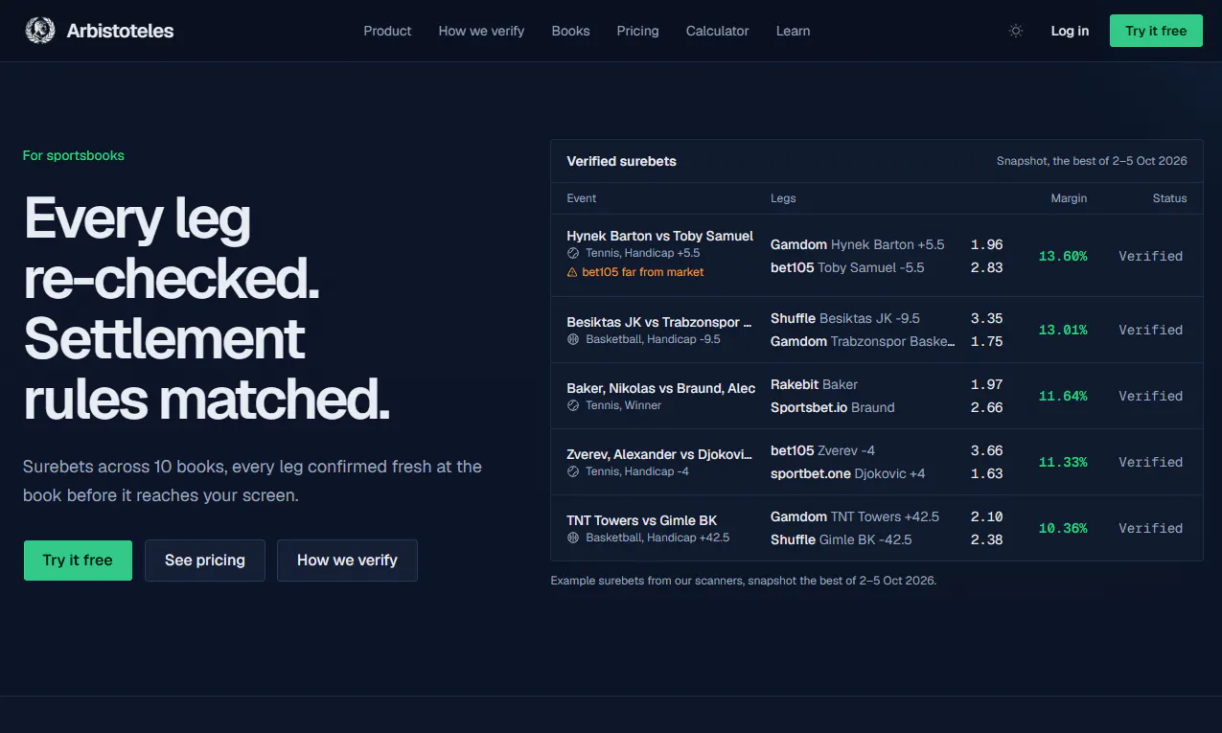The width and height of the screenshot is (1222, 733).
Task: Click the Verified surebets table title
Action: pyautogui.click(x=621, y=161)
